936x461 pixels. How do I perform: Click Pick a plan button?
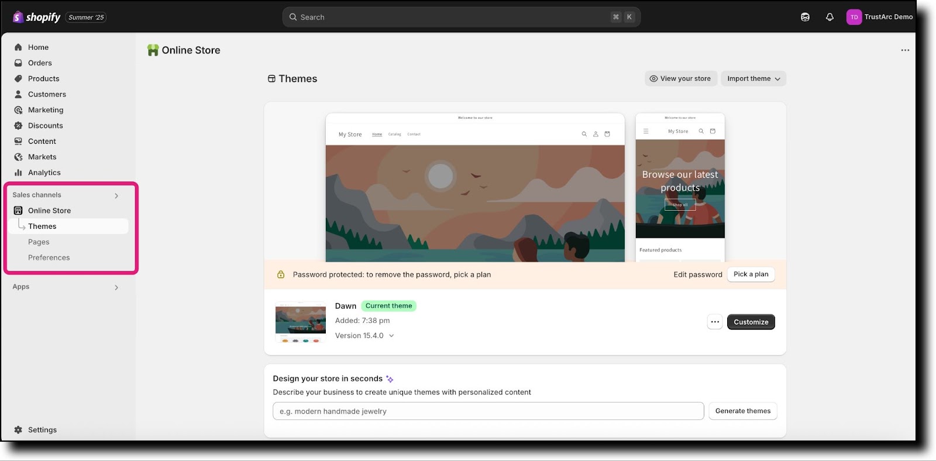[751, 274]
